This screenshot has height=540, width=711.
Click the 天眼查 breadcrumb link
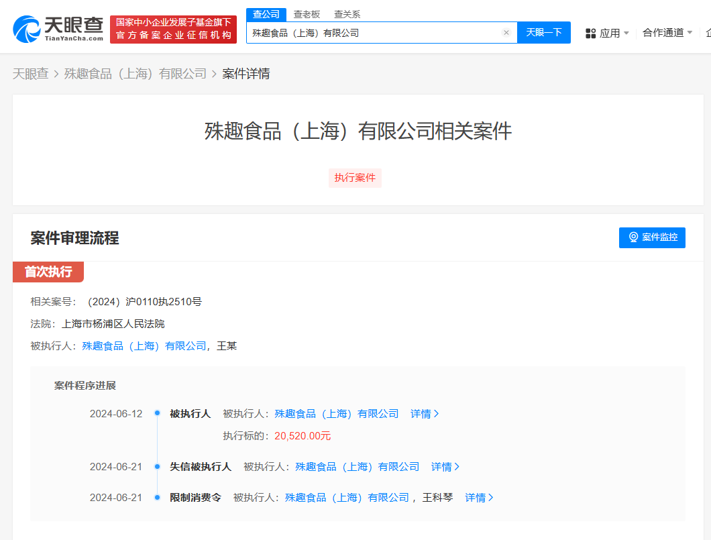tap(31, 73)
